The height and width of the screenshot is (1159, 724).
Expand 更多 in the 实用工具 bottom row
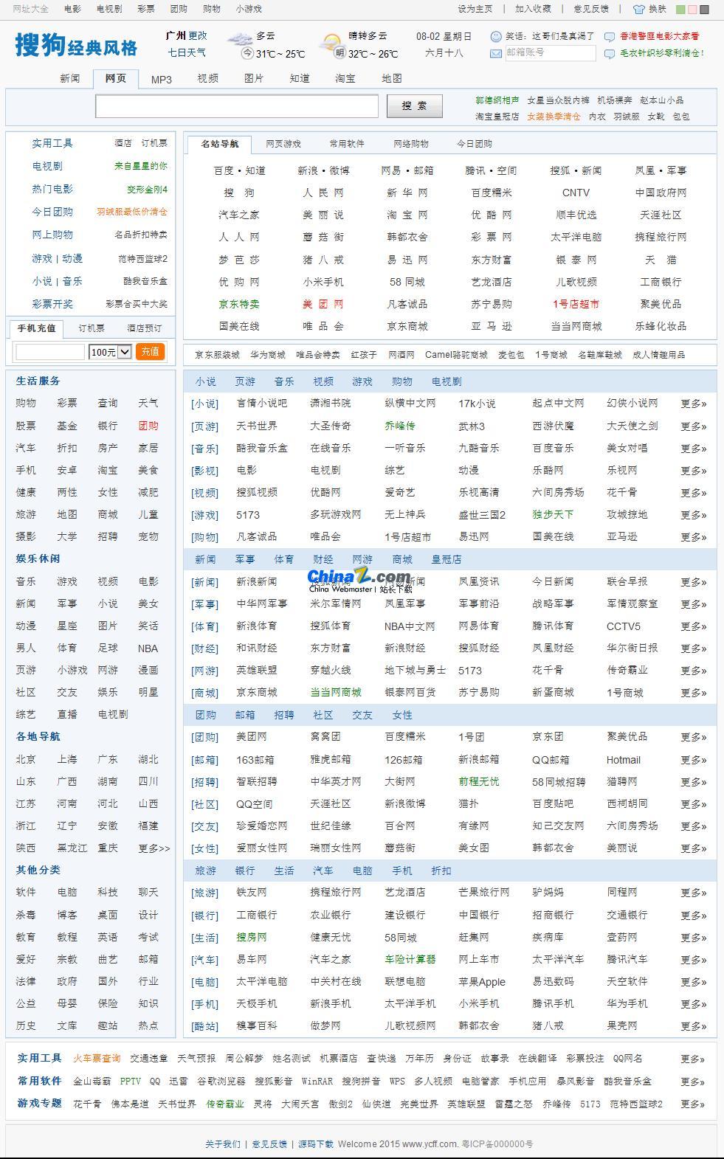tap(692, 1059)
